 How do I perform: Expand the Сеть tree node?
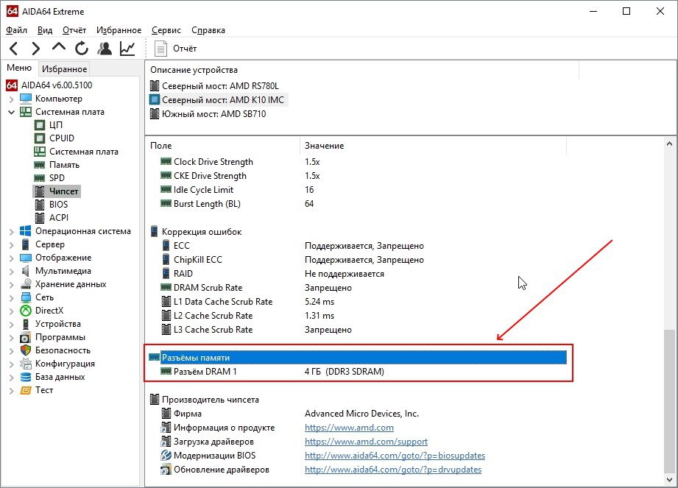[x=11, y=298]
